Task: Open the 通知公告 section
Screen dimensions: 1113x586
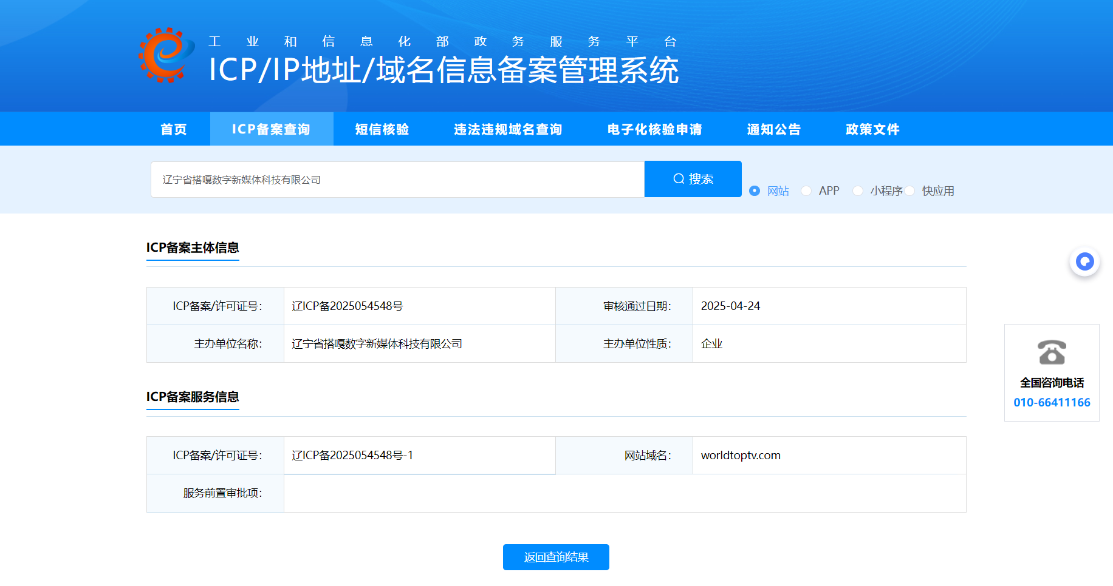Action: pyautogui.click(x=774, y=129)
